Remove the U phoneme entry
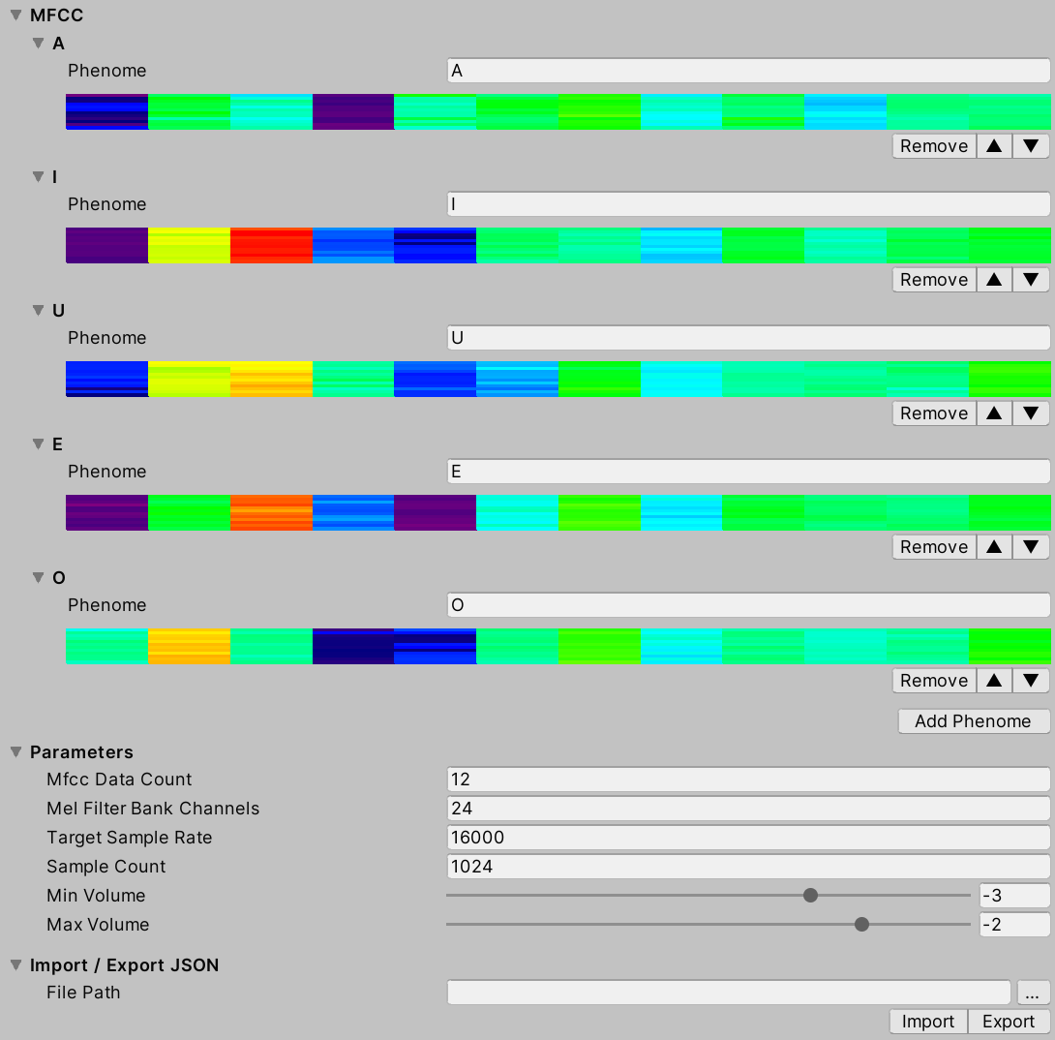Image resolution: width=1055 pixels, height=1040 pixels. point(934,413)
